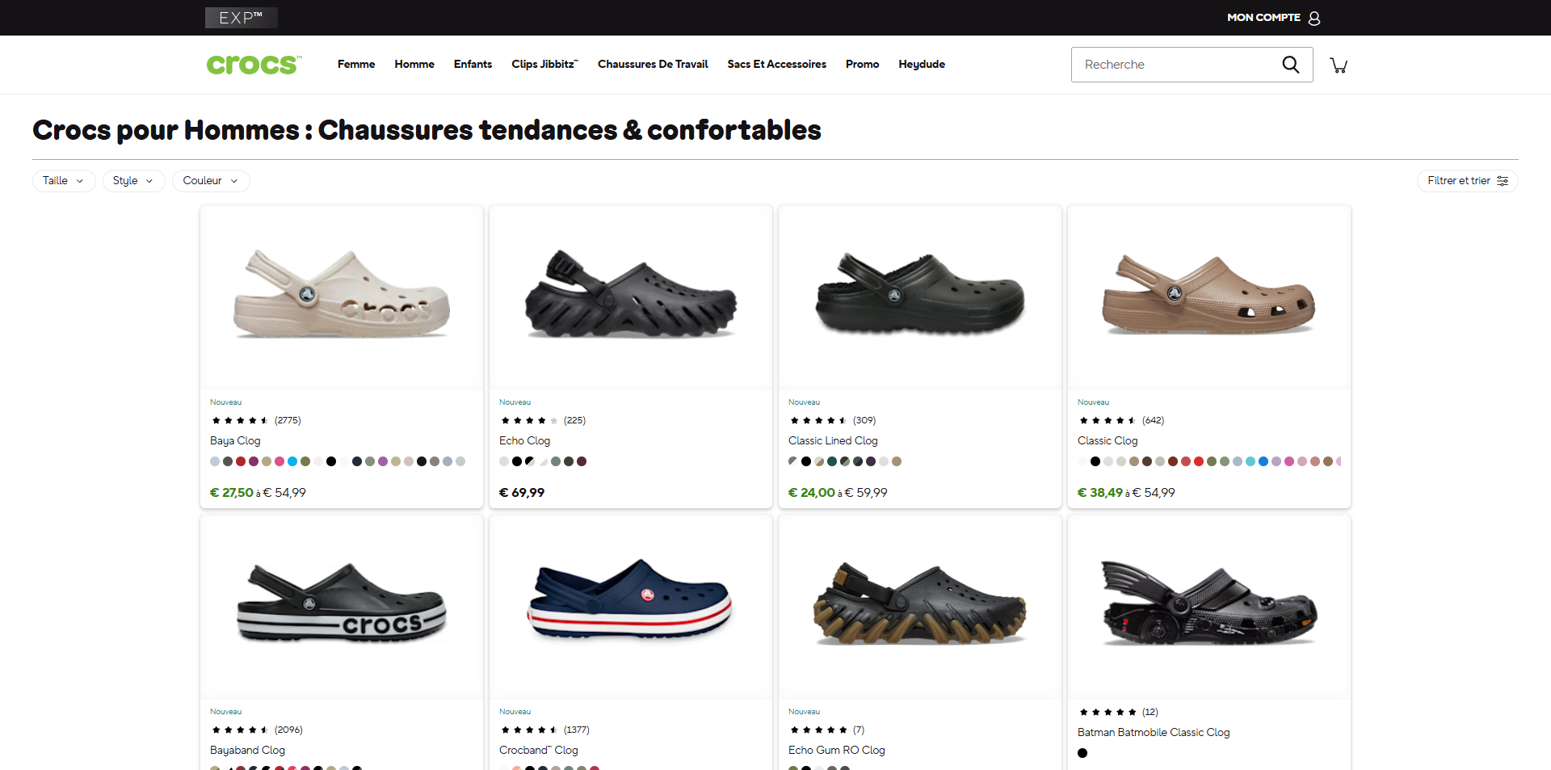The height and width of the screenshot is (770, 1551).
Task: Open the Heydude menu
Action: 922,64
